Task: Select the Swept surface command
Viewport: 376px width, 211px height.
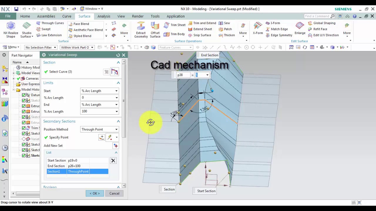Action: [x=43, y=29]
